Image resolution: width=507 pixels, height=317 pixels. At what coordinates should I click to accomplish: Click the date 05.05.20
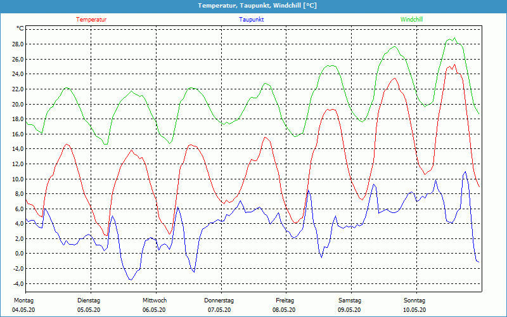click(89, 310)
